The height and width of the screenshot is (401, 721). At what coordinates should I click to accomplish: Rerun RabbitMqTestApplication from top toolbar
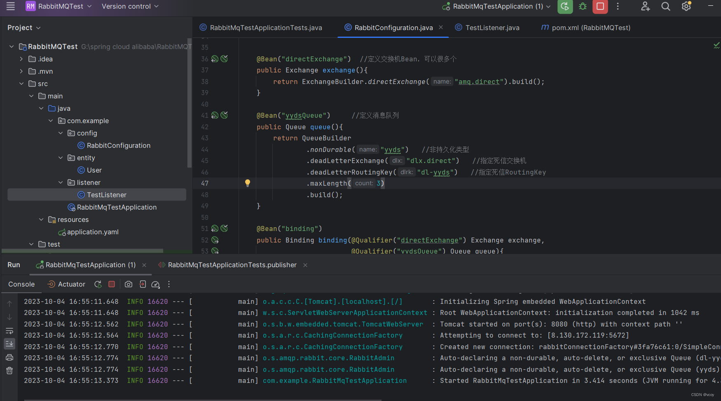click(x=565, y=6)
